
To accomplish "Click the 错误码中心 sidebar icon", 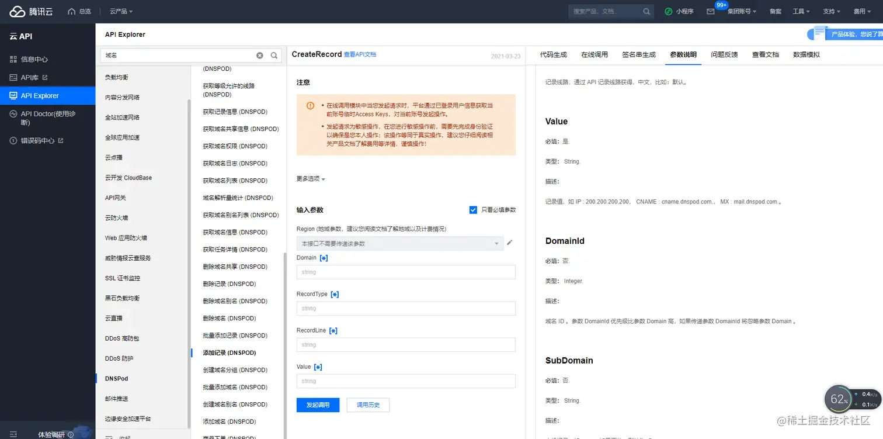I will tap(13, 140).
